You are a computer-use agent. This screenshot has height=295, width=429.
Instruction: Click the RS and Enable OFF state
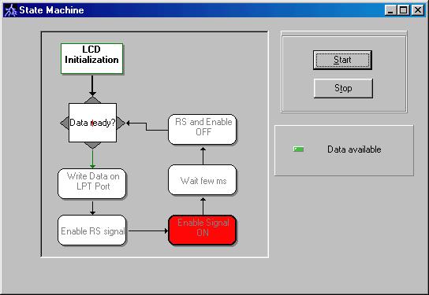202,129
